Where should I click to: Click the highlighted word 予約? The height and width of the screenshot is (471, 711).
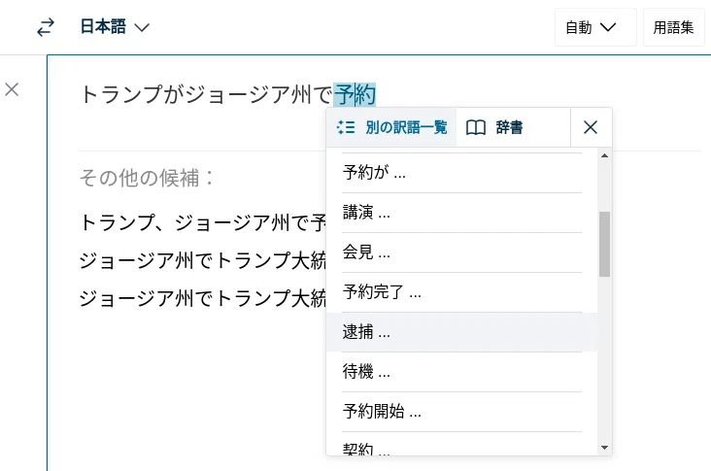pos(355,95)
